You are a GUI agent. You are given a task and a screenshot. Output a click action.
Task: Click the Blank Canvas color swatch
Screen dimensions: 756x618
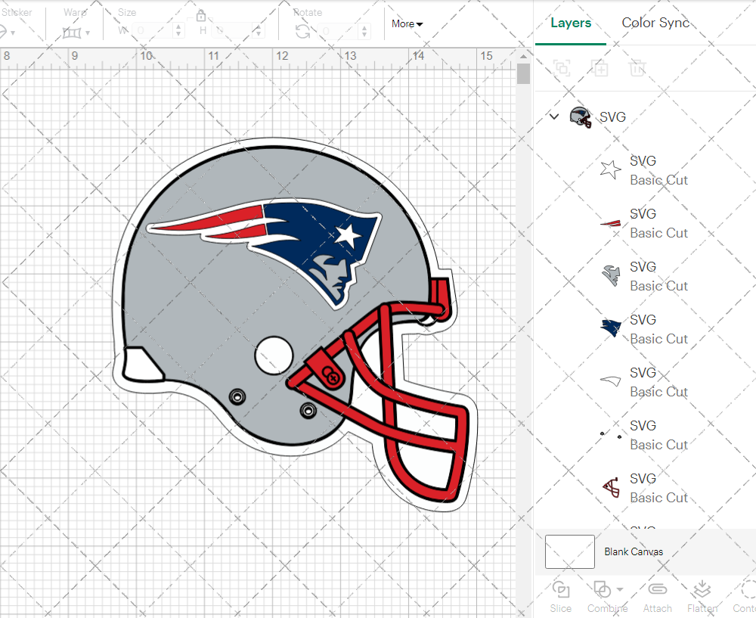[x=569, y=551]
